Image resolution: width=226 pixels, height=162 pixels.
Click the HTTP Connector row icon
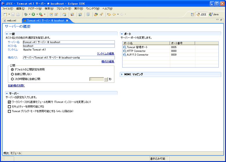tap(125, 51)
